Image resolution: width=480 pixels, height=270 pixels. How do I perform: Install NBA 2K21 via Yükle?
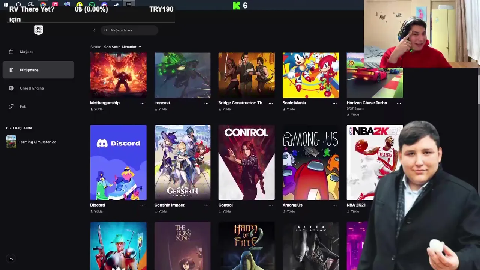tap(353, 211)
